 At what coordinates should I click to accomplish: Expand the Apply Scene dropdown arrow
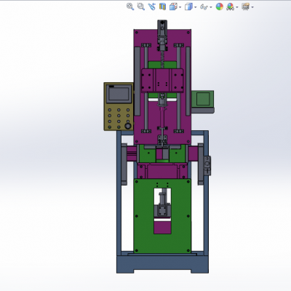pos(237,7)
